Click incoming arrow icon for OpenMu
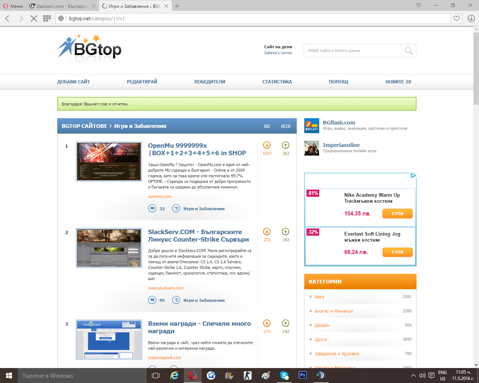This screenshot has height=383, width=479. (x=267, y=145)
